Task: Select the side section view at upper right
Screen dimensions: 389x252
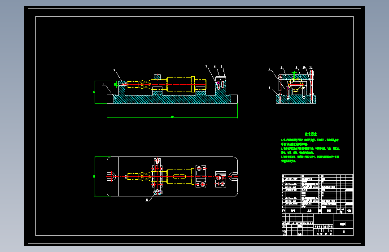Action: tap(296, 86)
